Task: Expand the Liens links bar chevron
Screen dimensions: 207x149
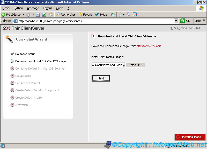Action: (204, 20)
